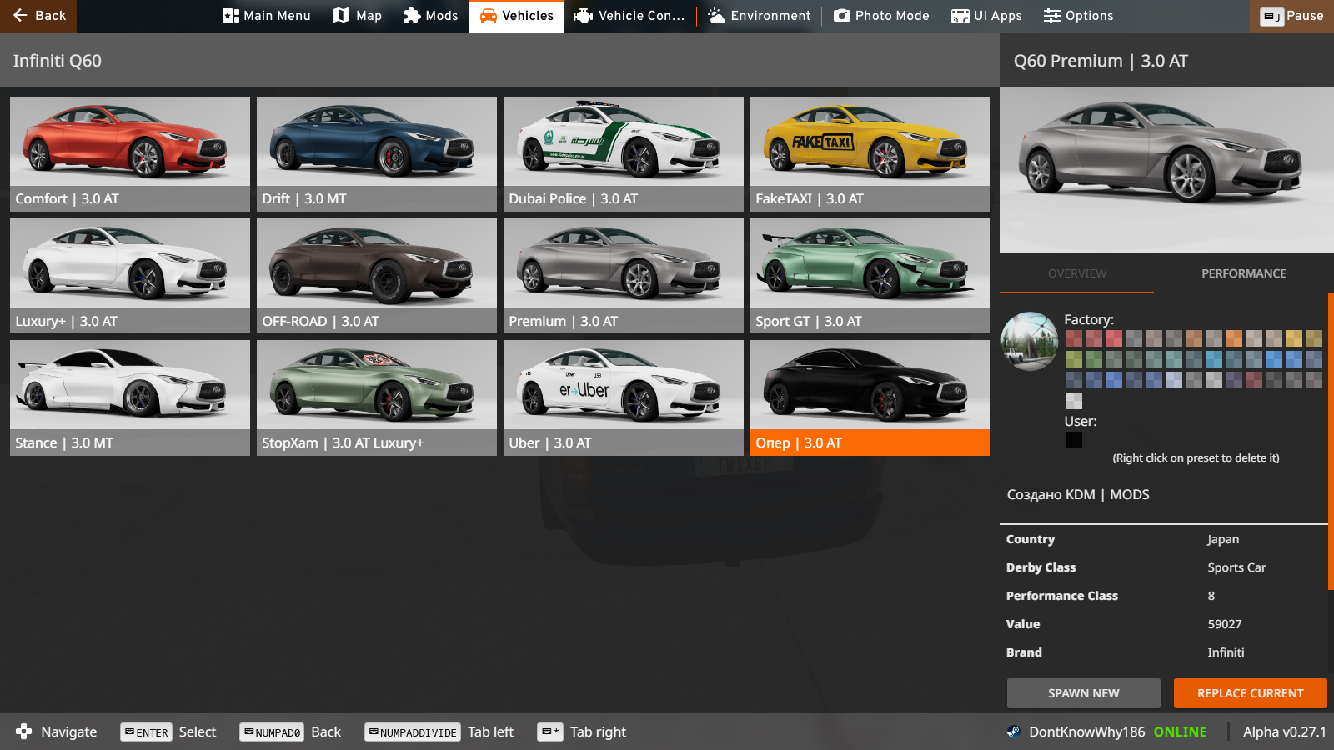Click the Pause button
Screen dimensions: 1334x750
pyautogui.click(x=1291, y=16)
